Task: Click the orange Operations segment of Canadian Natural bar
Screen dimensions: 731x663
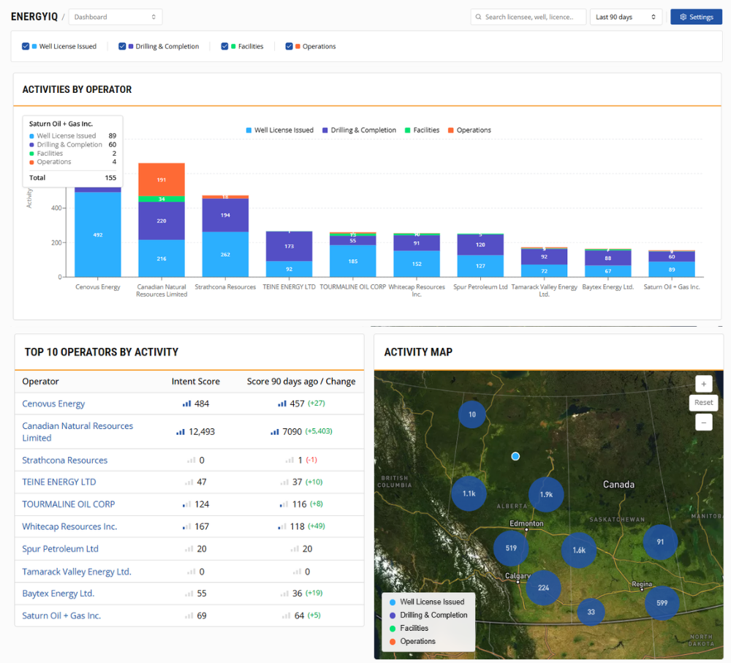Action: (162, 180)
